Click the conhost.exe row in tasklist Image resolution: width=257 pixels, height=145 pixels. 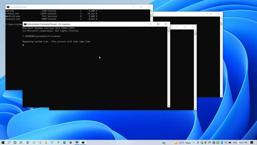tap(51, 13)
